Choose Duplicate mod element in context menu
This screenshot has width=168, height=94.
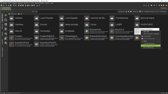pyautogui.click(x=151, y=44)
